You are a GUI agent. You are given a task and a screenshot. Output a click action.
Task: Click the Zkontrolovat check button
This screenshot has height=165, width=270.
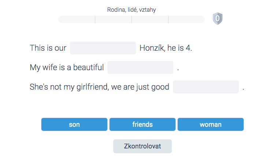(143, 146)
